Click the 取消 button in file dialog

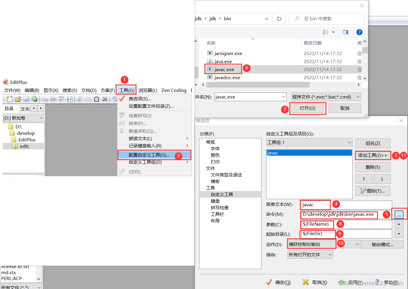tap(345, 108)
